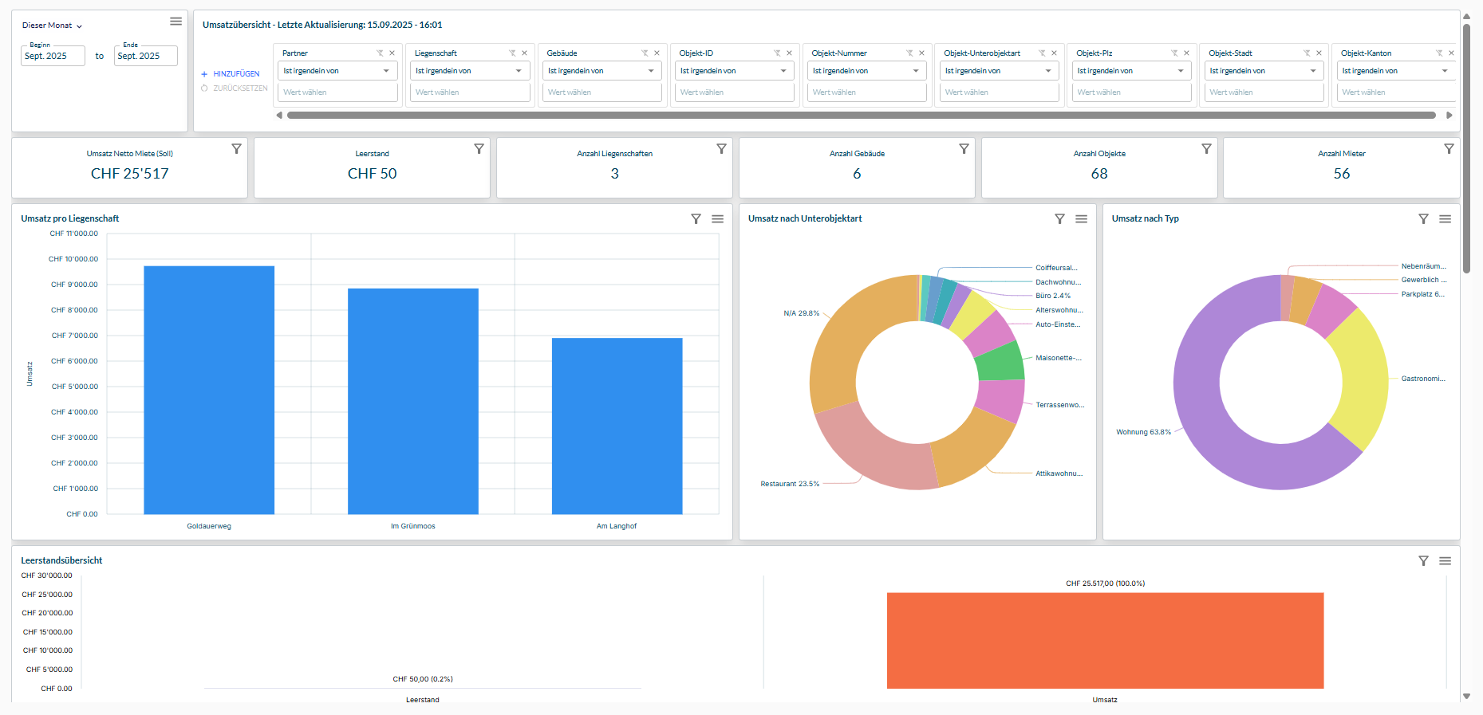The height and width of the screenshot is (715, 1483).
Task: Remove the Liegenschaft filter with X
Action: [x=524, y=53]
